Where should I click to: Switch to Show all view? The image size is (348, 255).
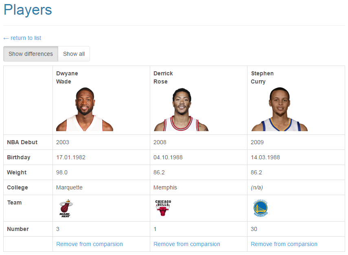click(x=74, y=54)
